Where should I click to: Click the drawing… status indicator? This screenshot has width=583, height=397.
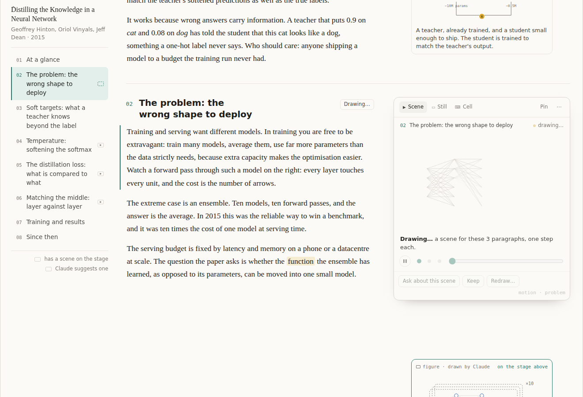[548, 125]
